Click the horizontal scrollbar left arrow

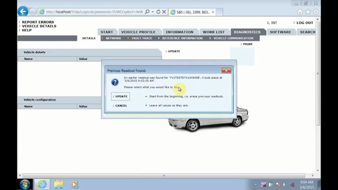[20, 175]
